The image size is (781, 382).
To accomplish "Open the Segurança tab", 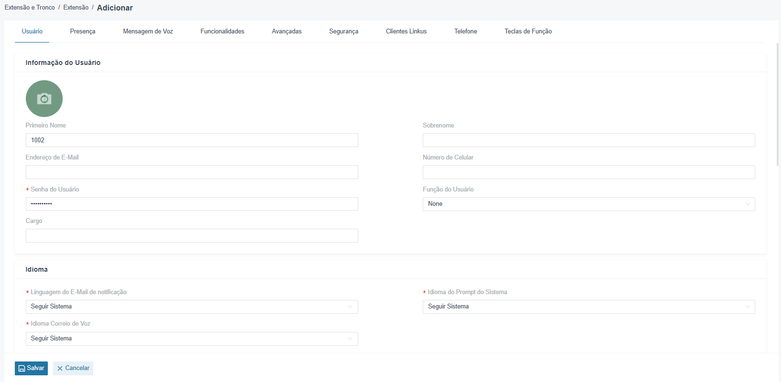I will coord(344,32).
